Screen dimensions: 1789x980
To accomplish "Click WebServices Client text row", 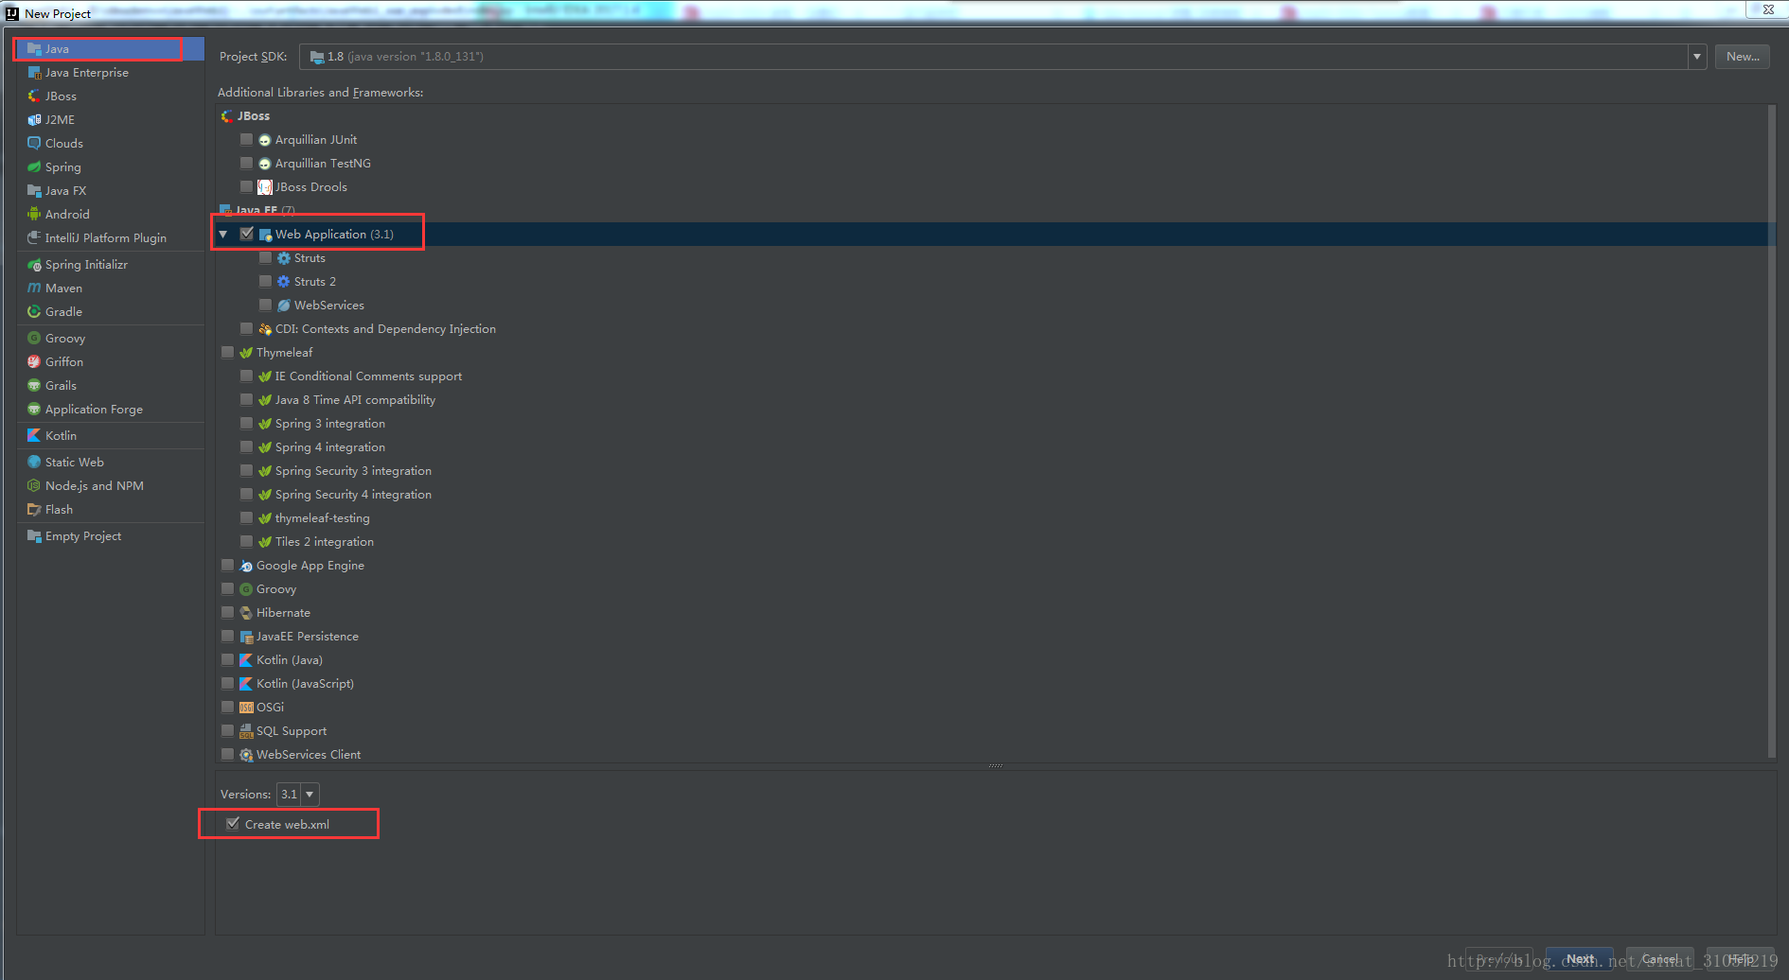I will 309,754.
